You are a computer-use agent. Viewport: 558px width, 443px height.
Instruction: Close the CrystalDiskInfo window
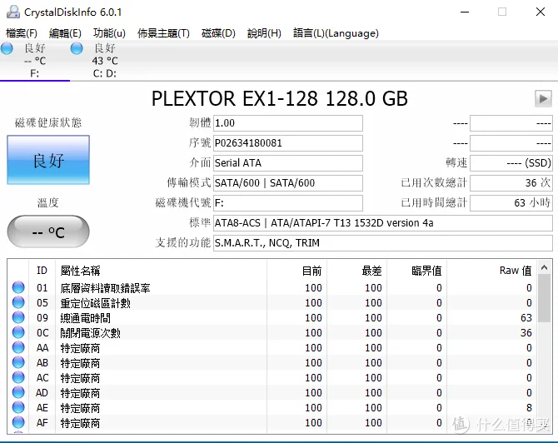tap(541, 12)
